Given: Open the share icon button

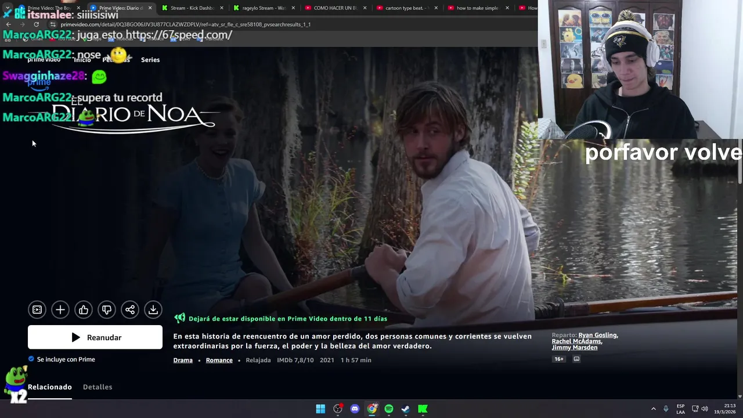Looking at the screenshot, I should 130,310.
